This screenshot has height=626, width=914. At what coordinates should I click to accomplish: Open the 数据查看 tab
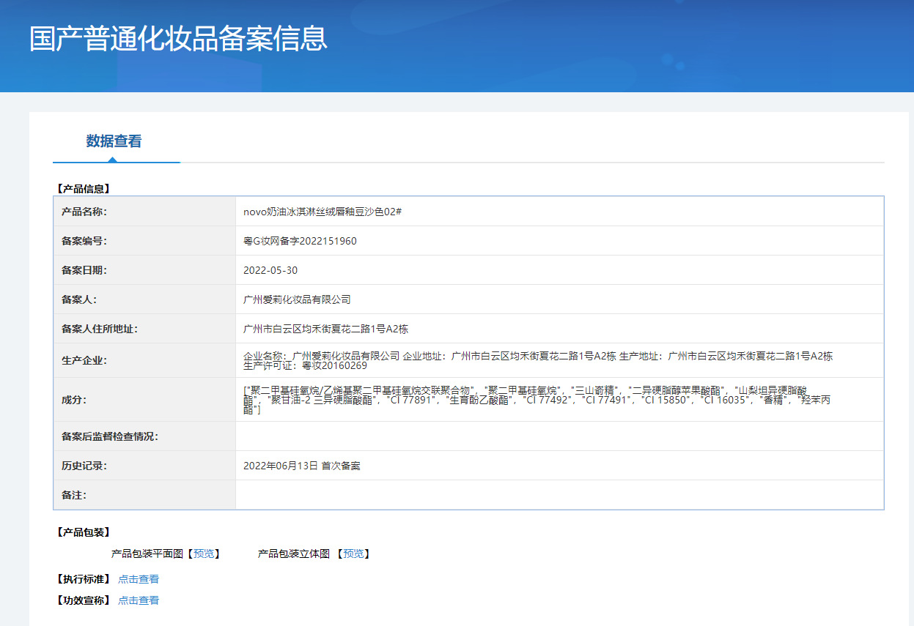(114, 141)
